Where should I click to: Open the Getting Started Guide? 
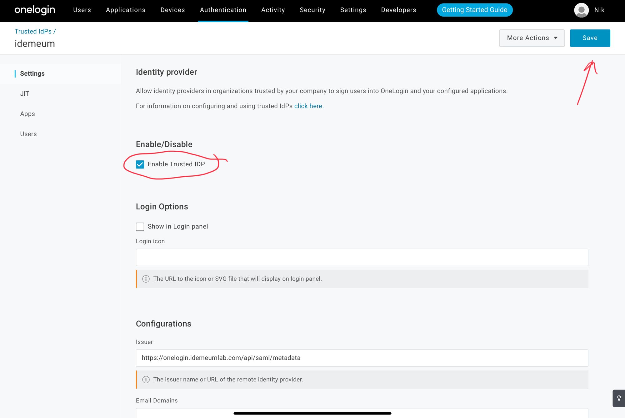coord(475,10)
